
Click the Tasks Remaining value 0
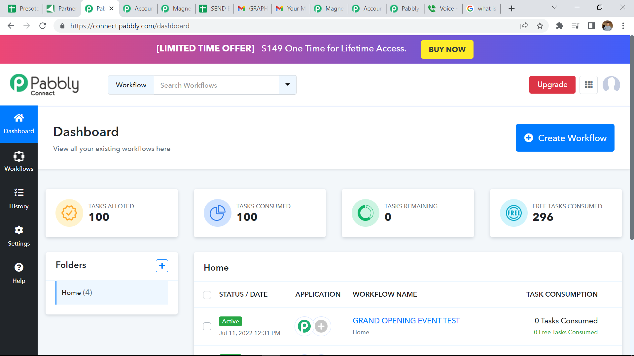point(388,217)
